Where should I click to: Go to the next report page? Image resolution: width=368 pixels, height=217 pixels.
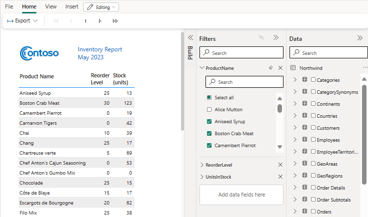100,21
